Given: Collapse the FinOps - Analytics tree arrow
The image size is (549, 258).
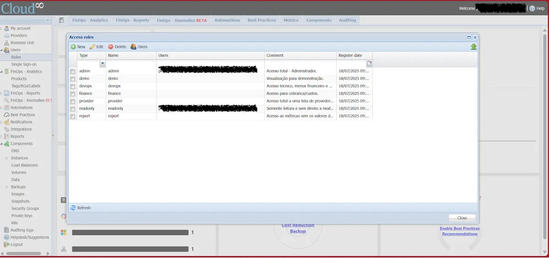Looking at the screenshot, I should 1,71.
